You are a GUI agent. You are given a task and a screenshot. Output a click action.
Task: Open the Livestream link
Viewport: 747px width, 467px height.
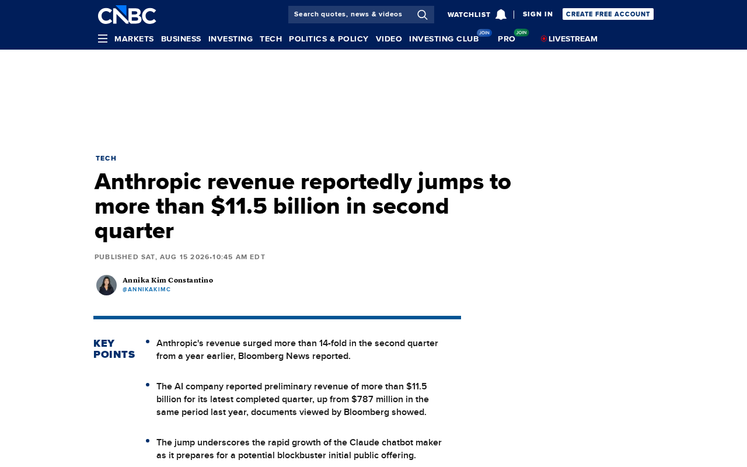pyautogui.click(x=573, y=39)
